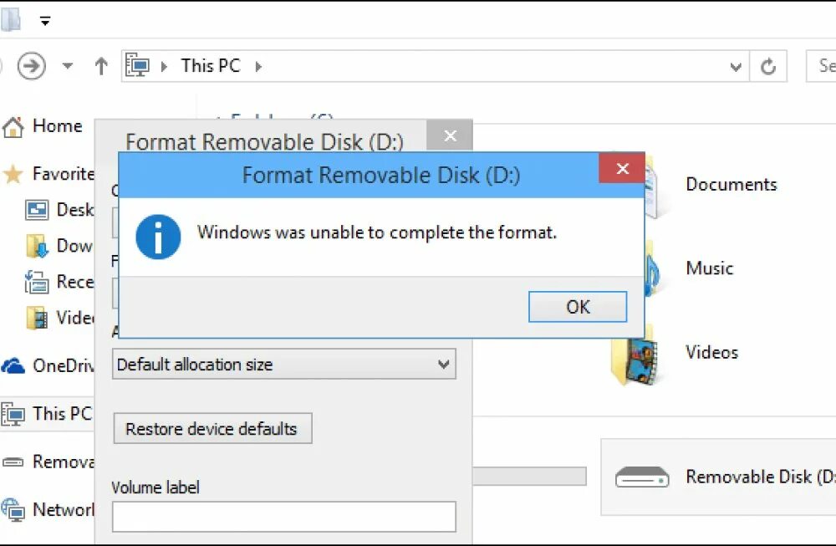Click the Volume label text field

point(284,516)
